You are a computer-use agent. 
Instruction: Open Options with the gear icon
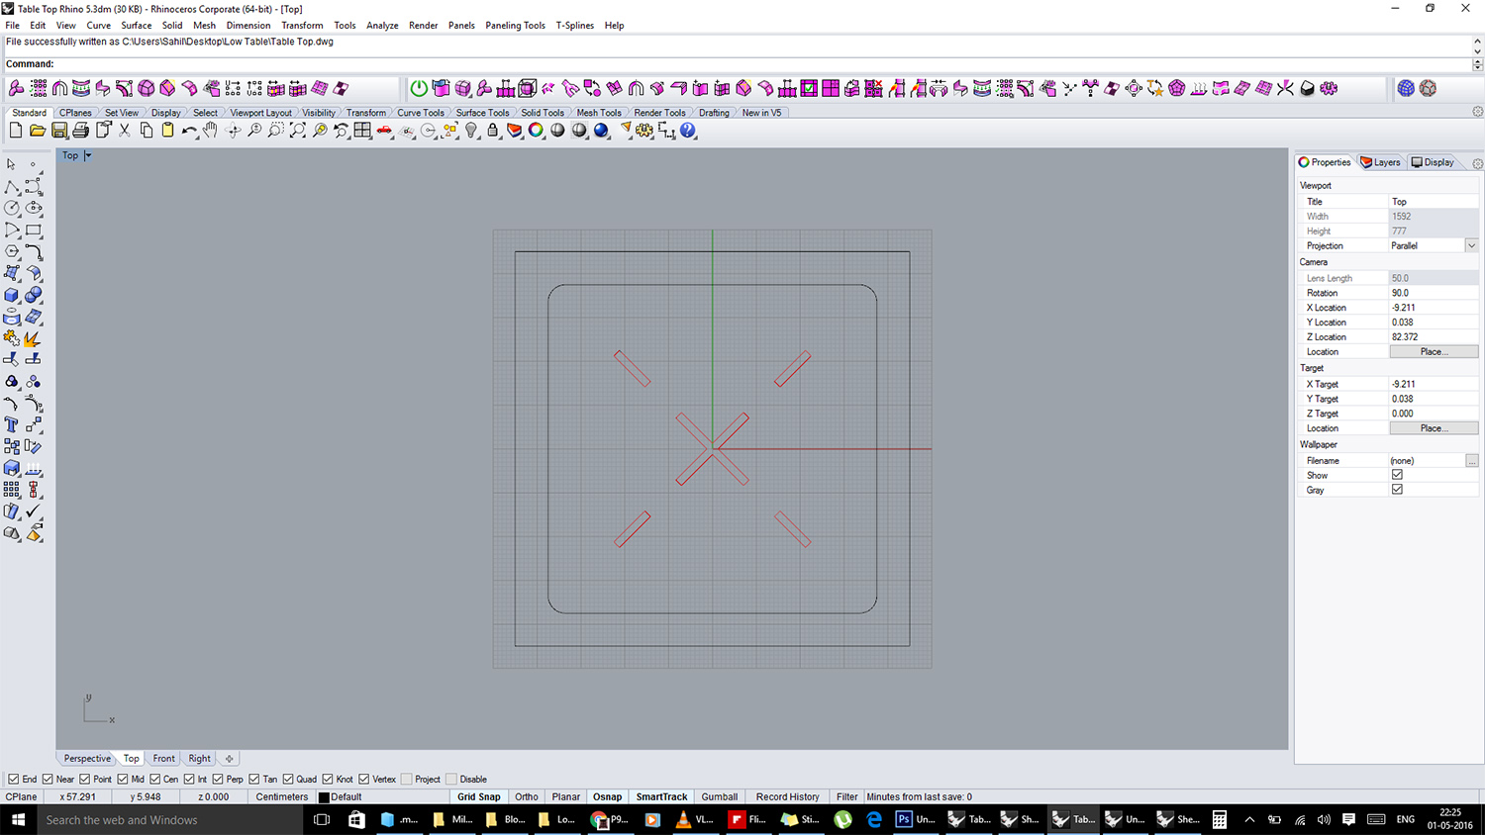coord(644,131)
